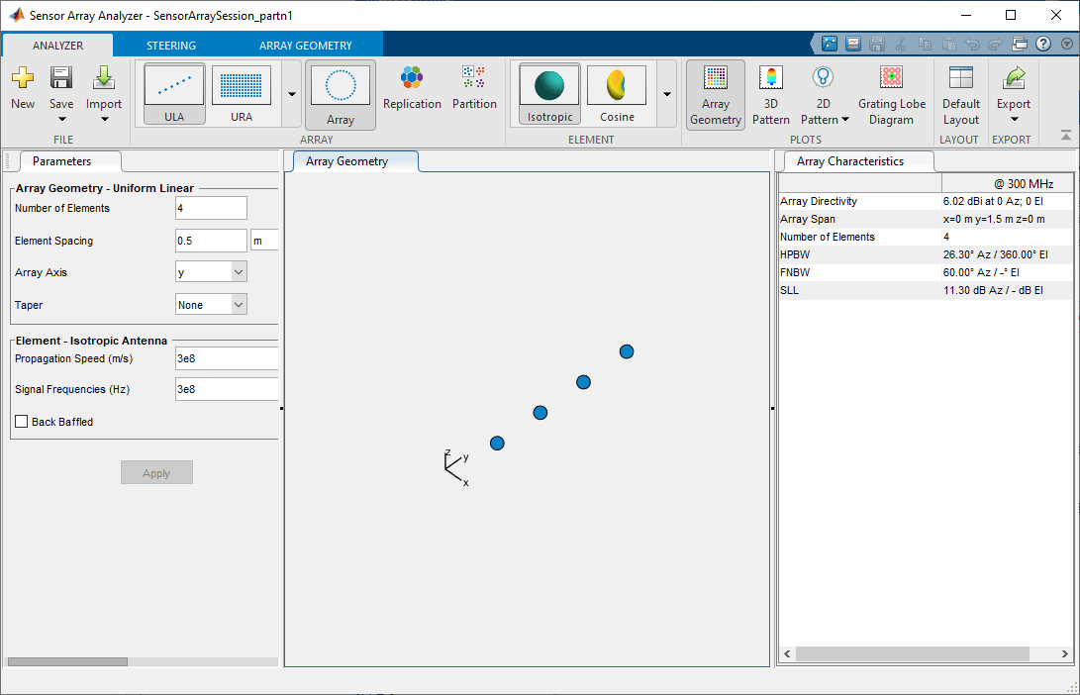Show the 3D Pattern plot
1080x695 pixels.
(x=770, y=92)
